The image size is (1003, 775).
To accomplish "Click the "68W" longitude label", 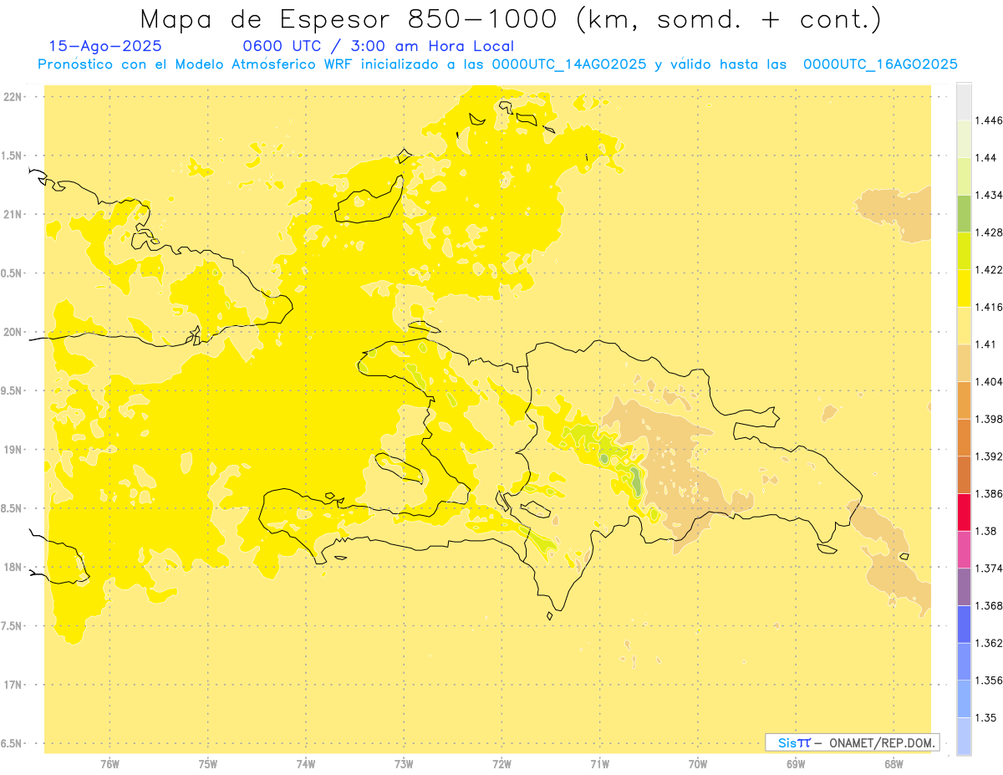I will (894, 763).
